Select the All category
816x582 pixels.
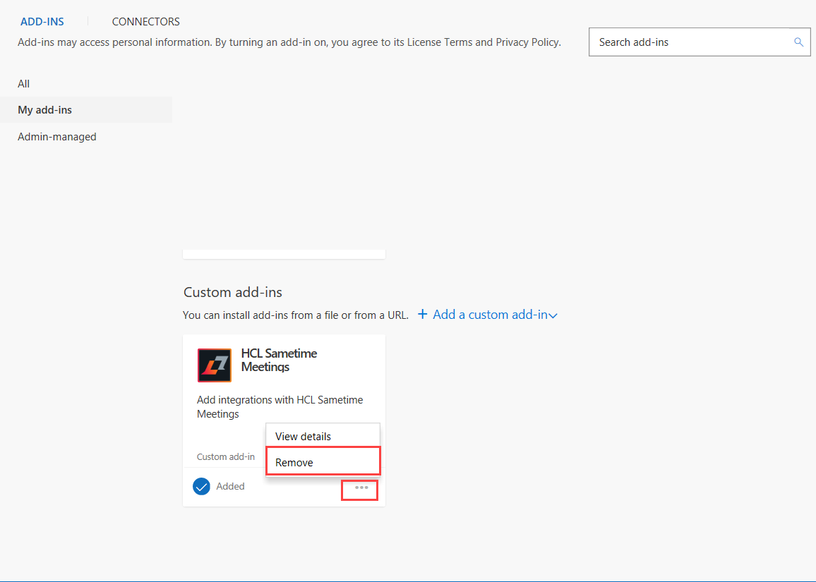(x=24, y=84)
